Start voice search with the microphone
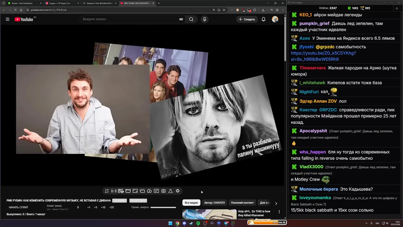Viewport: 403px width, 227px height. coord(205,19)
